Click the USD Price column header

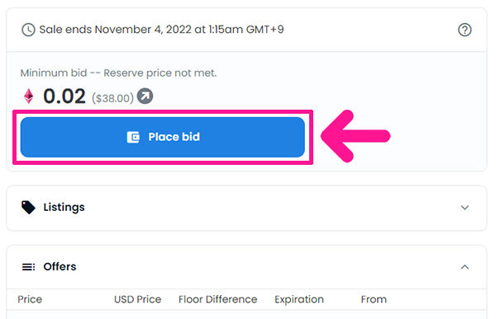pyautogui.click(x=137, y=299)
